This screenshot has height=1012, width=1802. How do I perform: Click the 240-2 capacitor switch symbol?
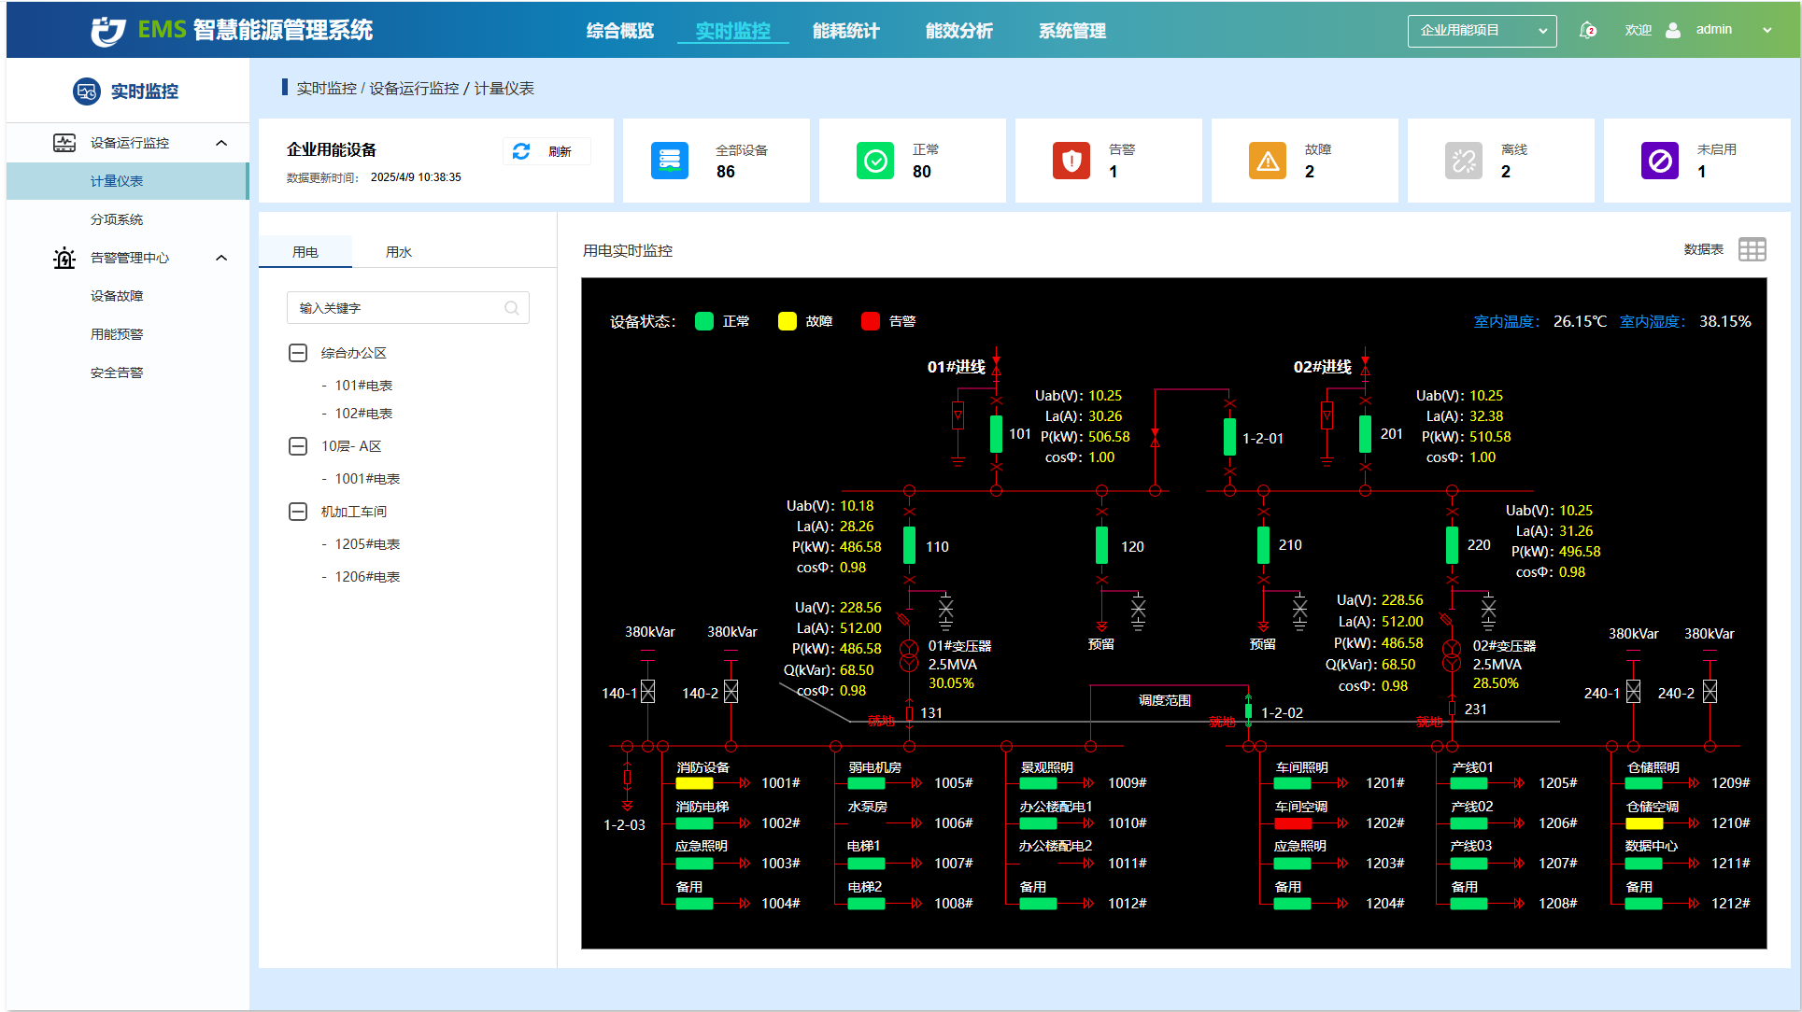[1710, 692]
